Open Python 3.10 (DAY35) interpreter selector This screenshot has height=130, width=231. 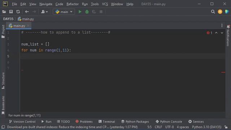[x=206, y=127]
